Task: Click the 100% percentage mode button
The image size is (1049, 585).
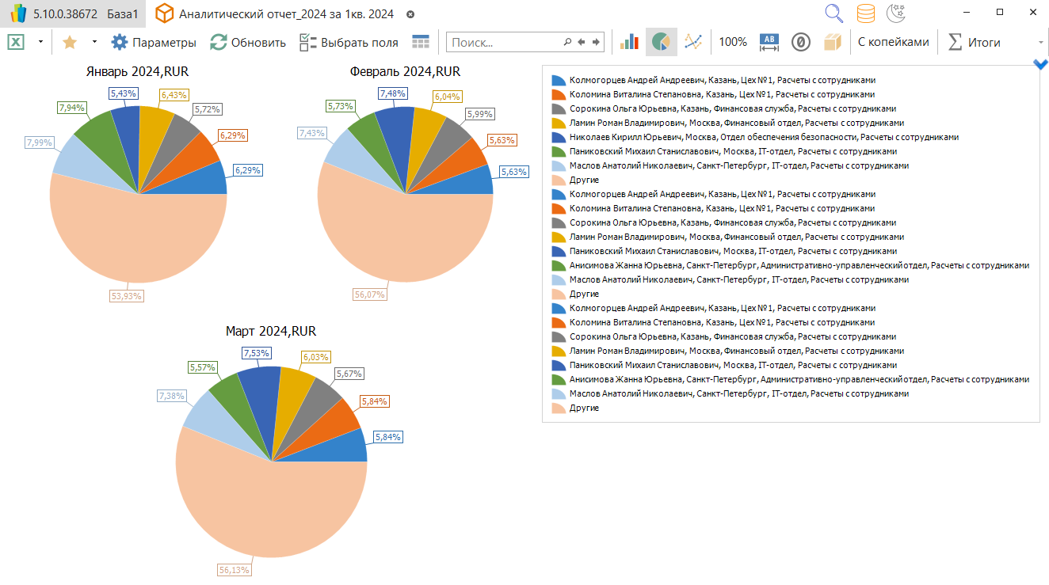Action: (x=733, y=42)
